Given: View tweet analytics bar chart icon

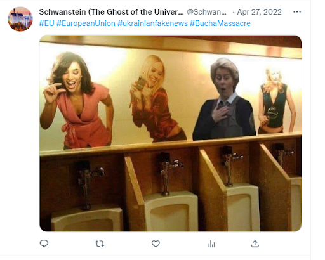Looking at the screenshot, I should (211, 244).
